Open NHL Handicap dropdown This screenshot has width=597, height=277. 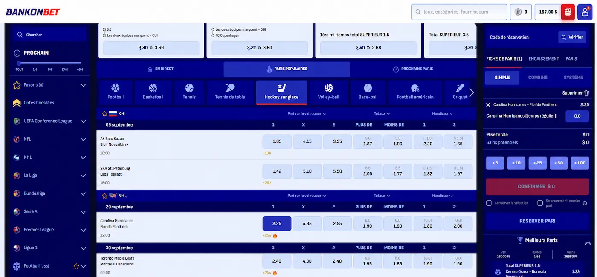click(442, 196)
